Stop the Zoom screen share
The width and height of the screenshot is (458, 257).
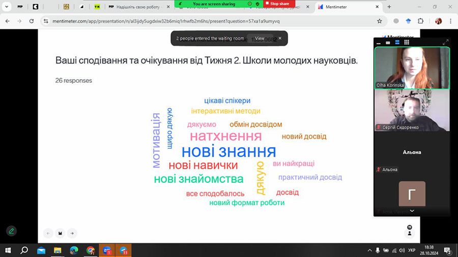pos(279,4)
